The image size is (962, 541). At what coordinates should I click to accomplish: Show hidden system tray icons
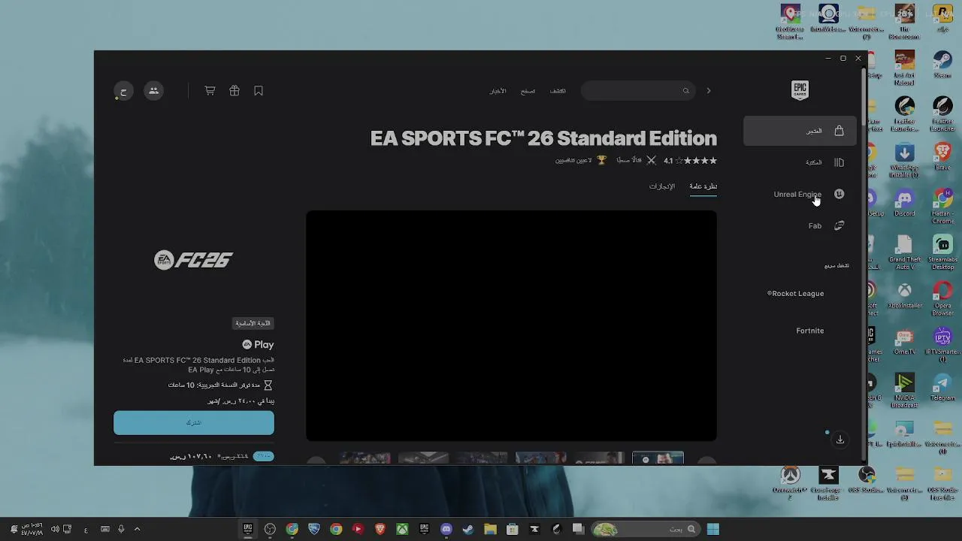137,529
